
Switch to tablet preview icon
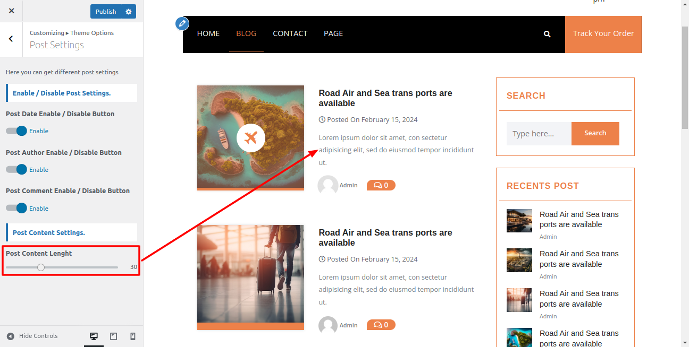[x=113, y=336]
